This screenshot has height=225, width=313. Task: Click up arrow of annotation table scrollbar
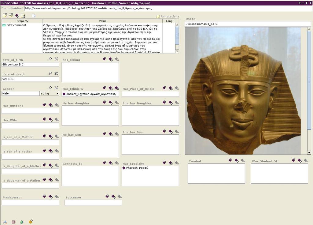click(x=177, y=25)
